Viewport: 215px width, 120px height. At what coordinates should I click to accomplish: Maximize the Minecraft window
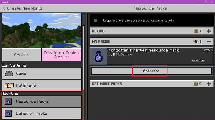(x=206, y=2)
